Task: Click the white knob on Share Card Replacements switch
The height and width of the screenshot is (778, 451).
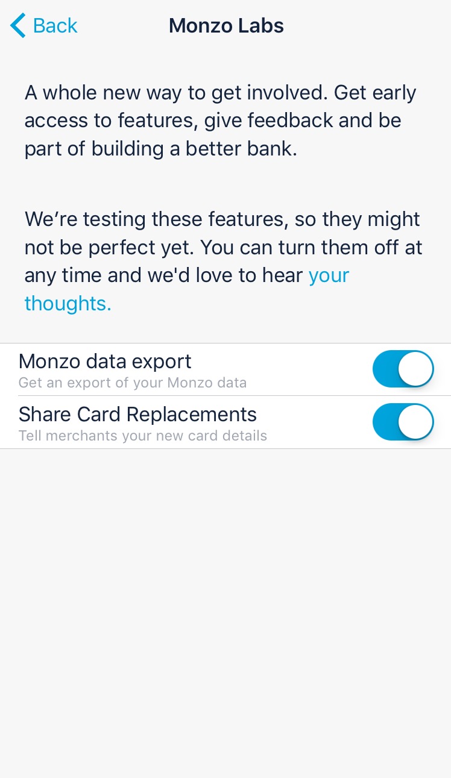Action: [x=416, y=422]
